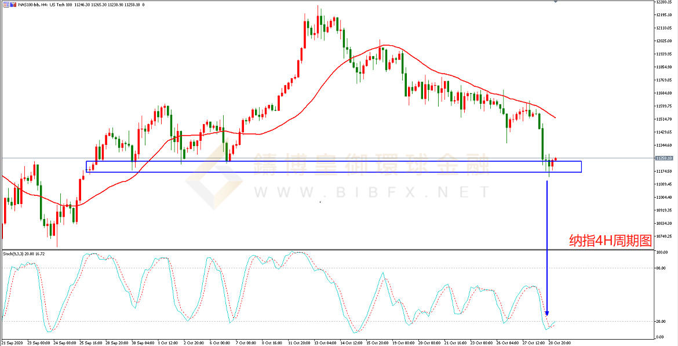The height and width of the screenshot is (346, 678).
Task: Click the 80.00 stochastic level label
Action: click(661, 268)
